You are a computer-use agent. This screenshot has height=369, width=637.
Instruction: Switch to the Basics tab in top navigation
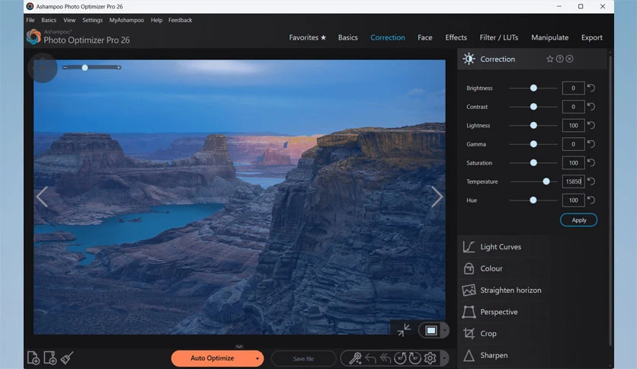point(347,37)
